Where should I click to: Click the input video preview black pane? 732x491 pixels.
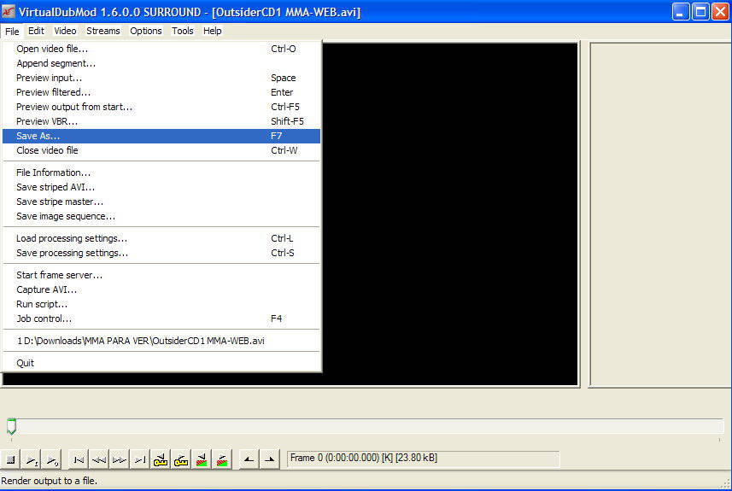[450, 214]
